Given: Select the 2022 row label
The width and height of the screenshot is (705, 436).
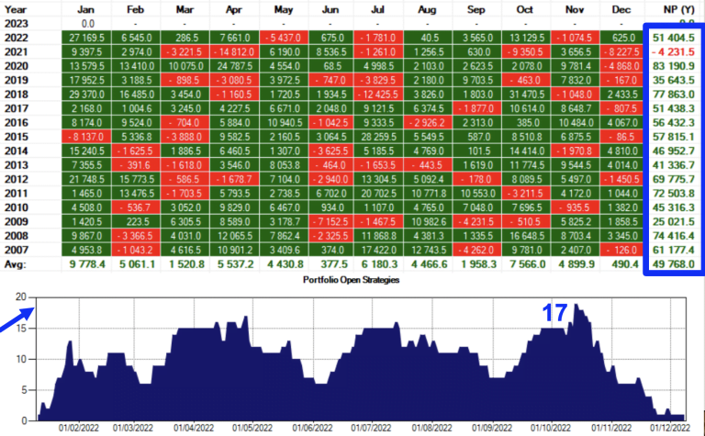Looking at the screenshot, I should (17, 36).
